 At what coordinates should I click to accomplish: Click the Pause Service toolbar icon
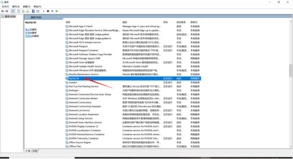[53, 11]
